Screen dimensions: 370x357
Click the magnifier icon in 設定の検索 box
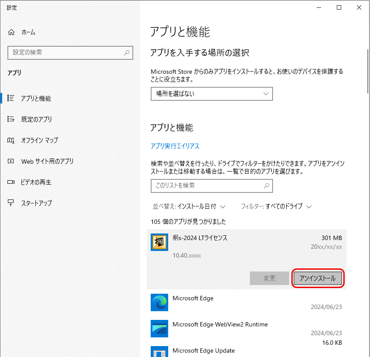tap(127, 53)
